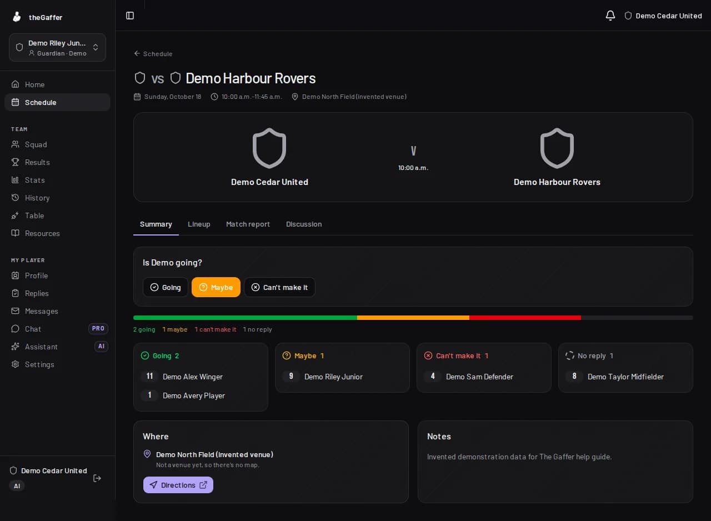Toggle the sidebar panel icon
Screen dimensions: 711x521
click(130, 16)
